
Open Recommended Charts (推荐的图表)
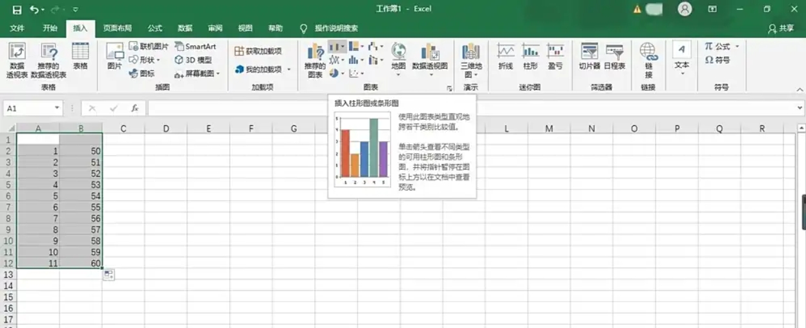[315, 61]
